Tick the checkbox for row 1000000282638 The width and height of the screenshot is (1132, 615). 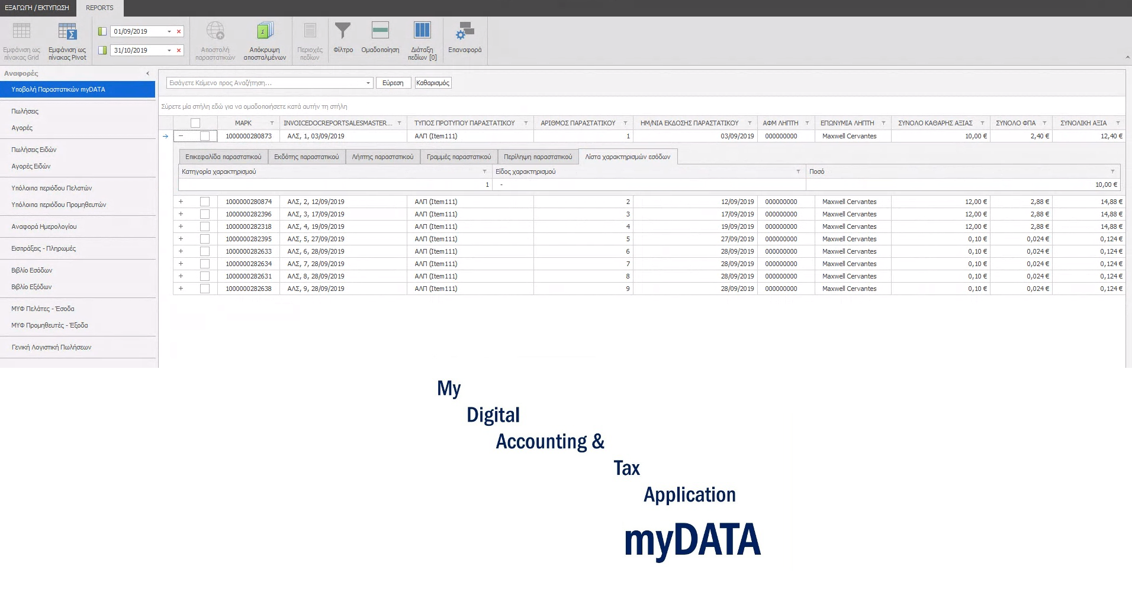pyautogui.click(x=205, y=289)
